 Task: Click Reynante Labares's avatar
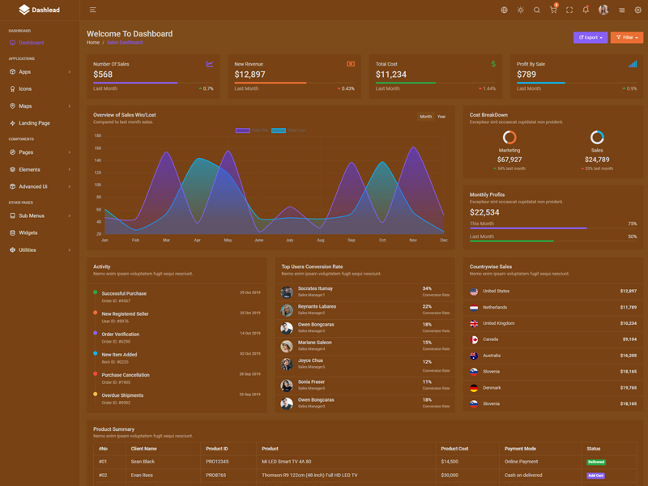pos(287,310)
